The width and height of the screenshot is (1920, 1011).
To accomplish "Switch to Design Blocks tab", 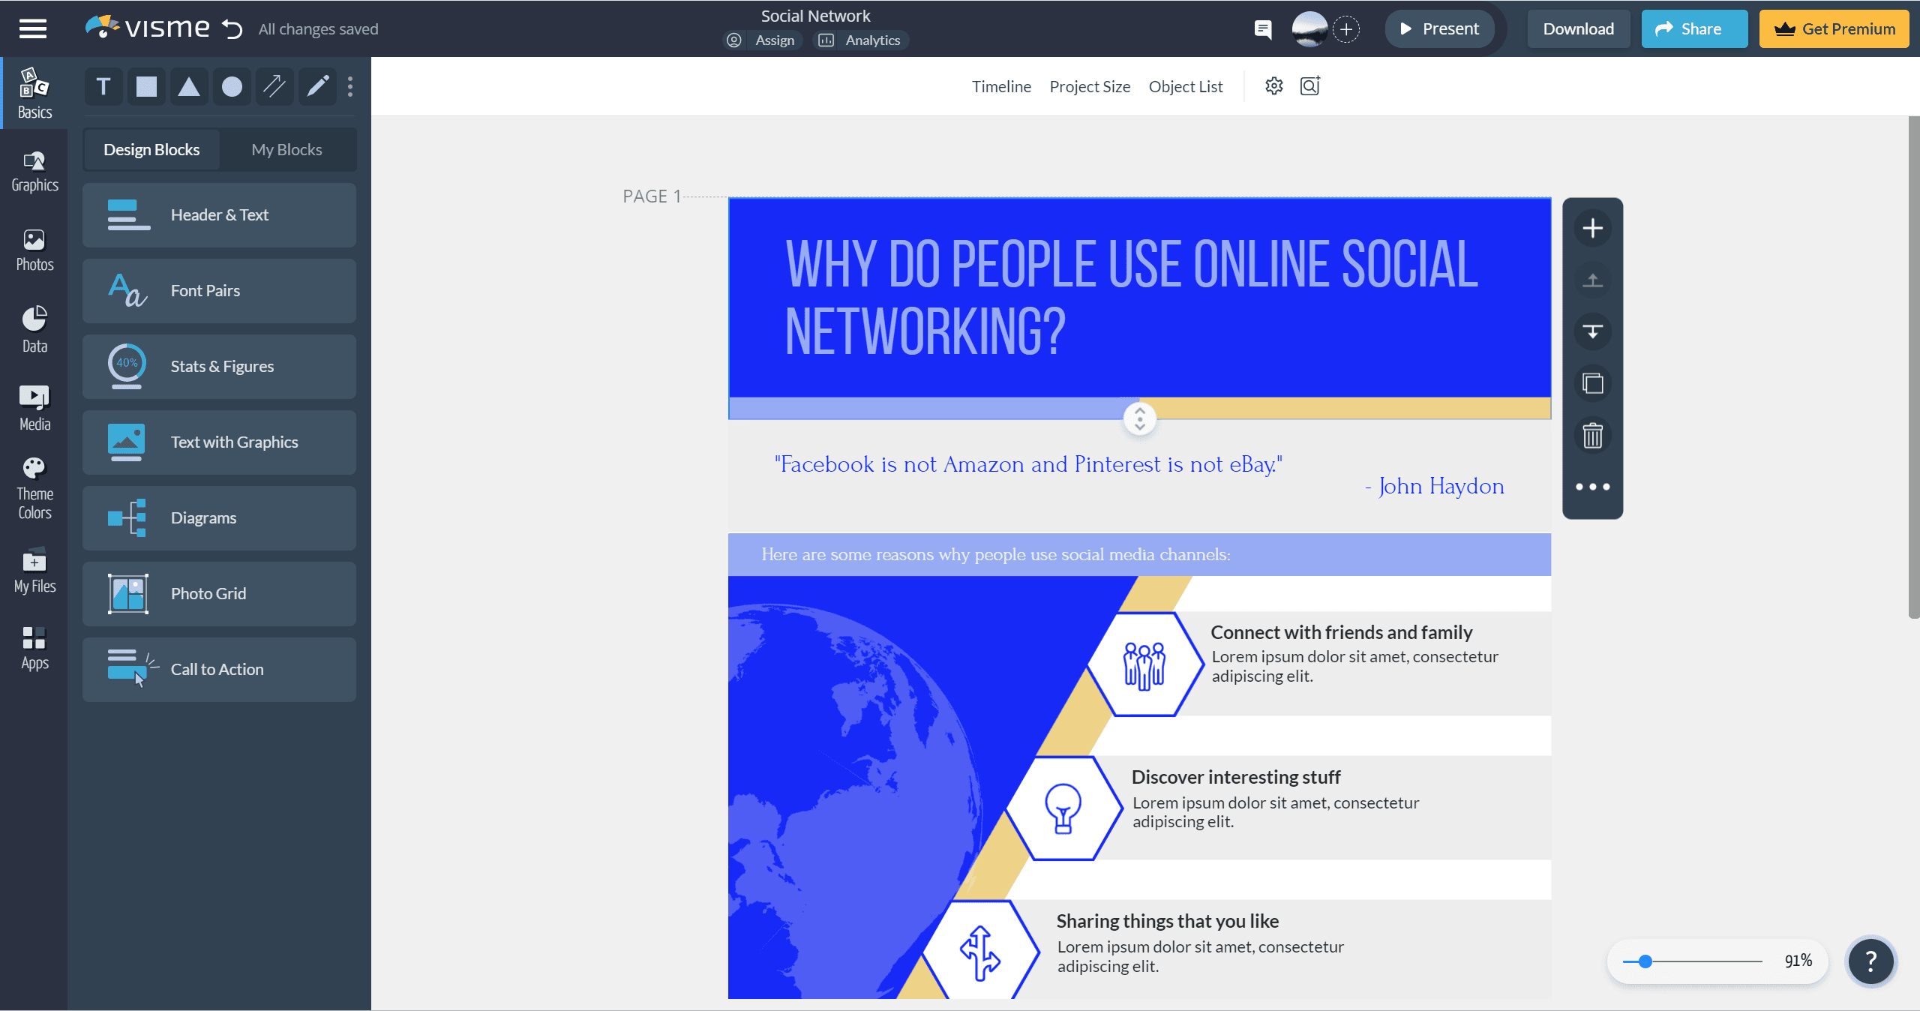I will [151, 149].
